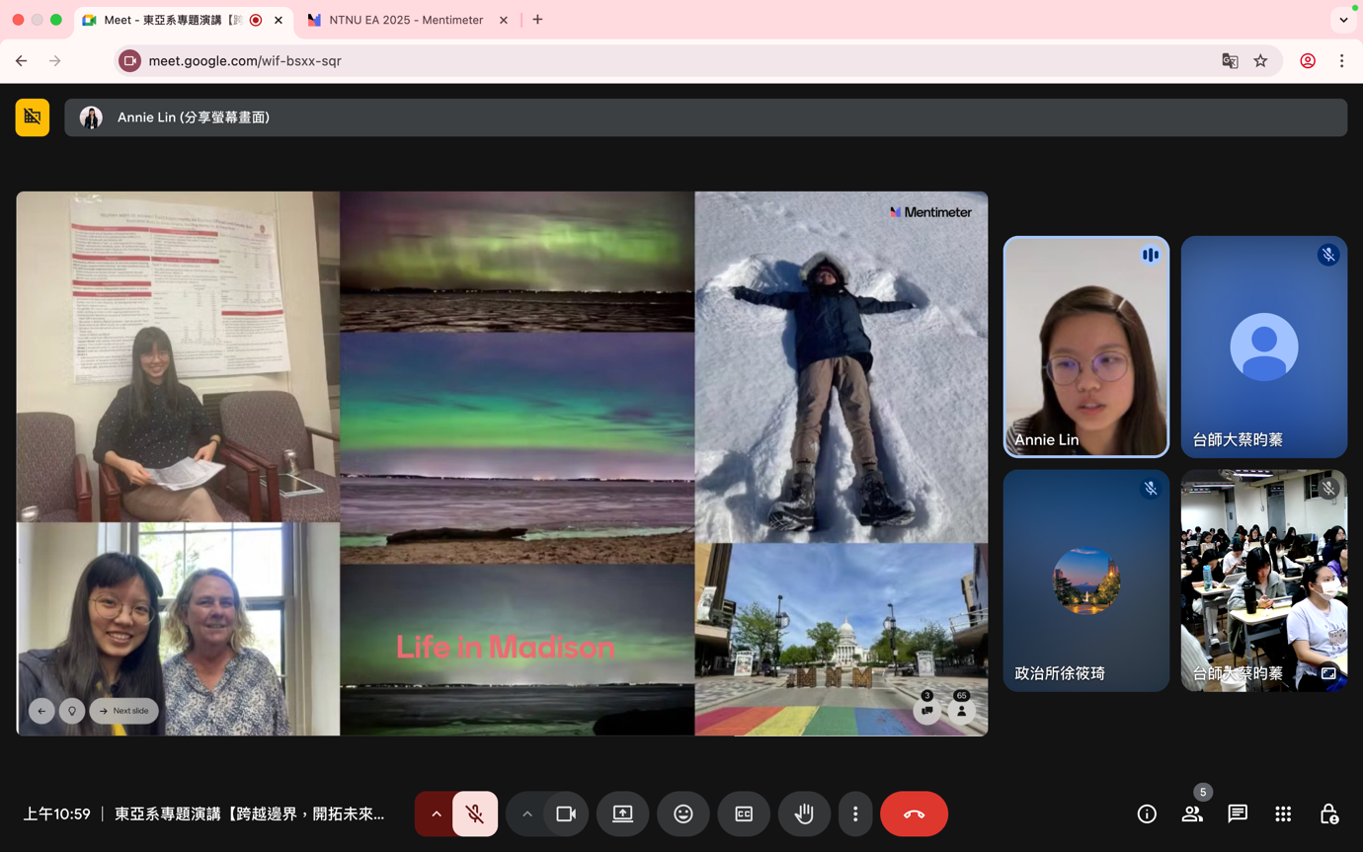Toggle the camera on or off
1363x852 pixels.
[566, 814]
